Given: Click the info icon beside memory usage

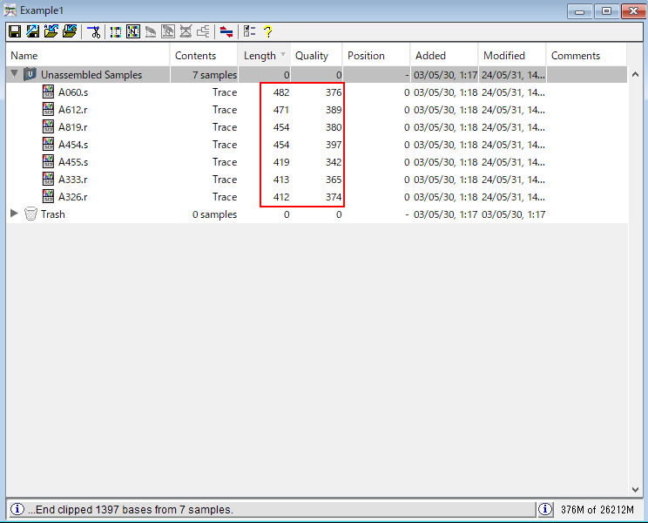Looking at the screenshot, I should click(545, 509).
